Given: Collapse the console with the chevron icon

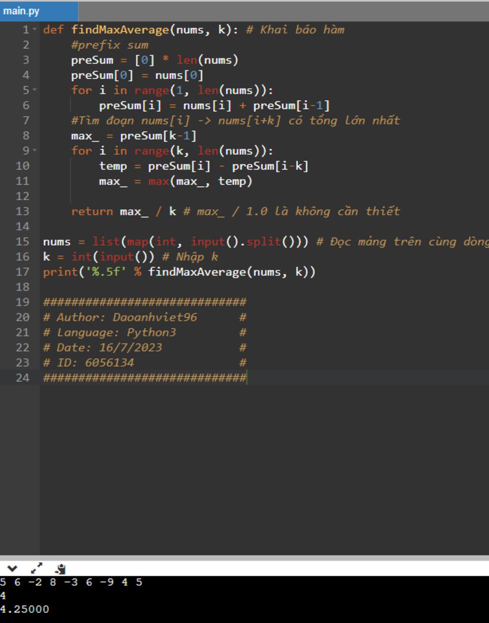Looking at the screenshot, I should click(x=12, y=569).
